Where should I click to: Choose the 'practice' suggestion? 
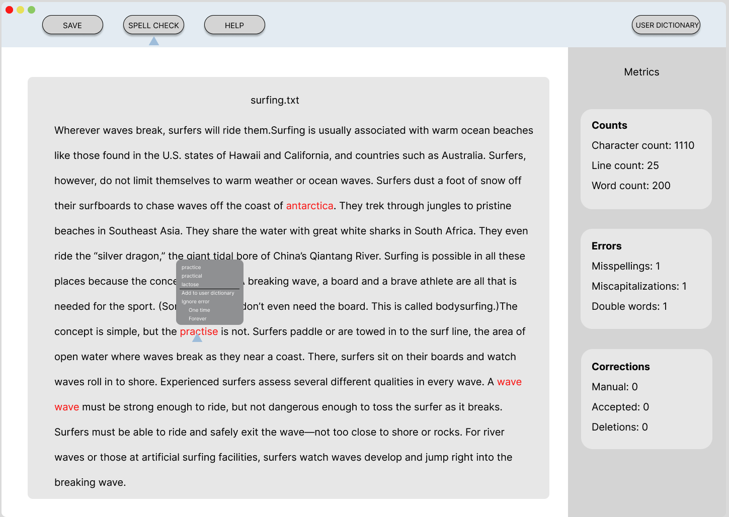tap(191, 268)
